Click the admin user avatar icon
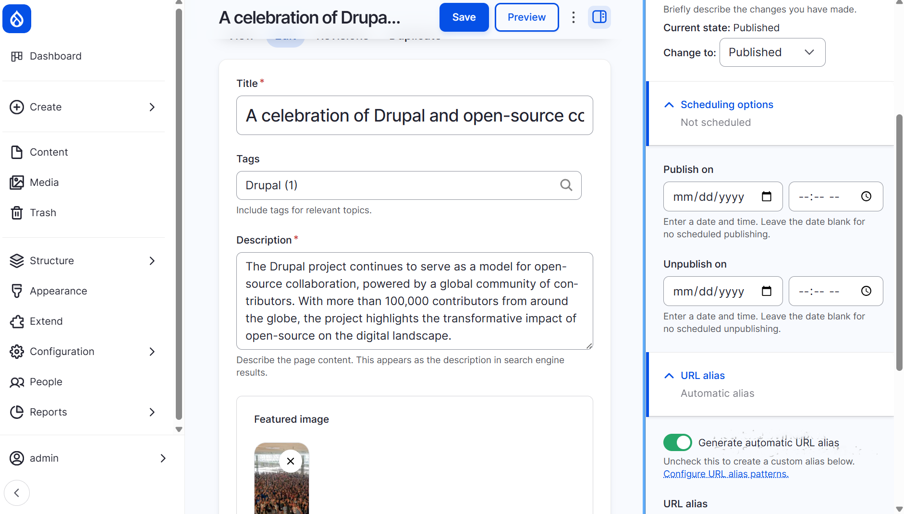Image resolution: width=904 pixels, height=514 pixels. [x=17, y=458]
